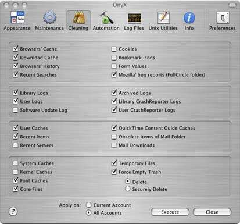Uncheck Library Logs

click(16, 93)
